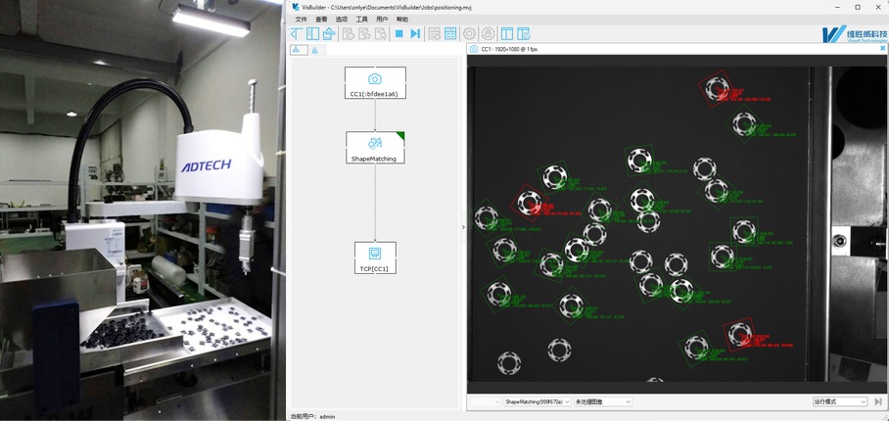The height and width of the screenshot is (421, 889).
Task: Close the CC1 image view panel
Action: click(882, 48)
